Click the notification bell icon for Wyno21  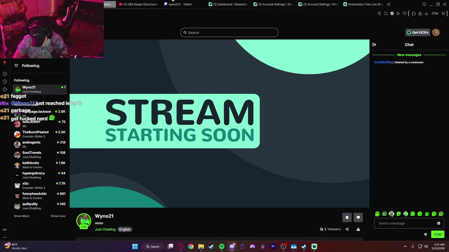pyautogui.click(x=347, y=217)
